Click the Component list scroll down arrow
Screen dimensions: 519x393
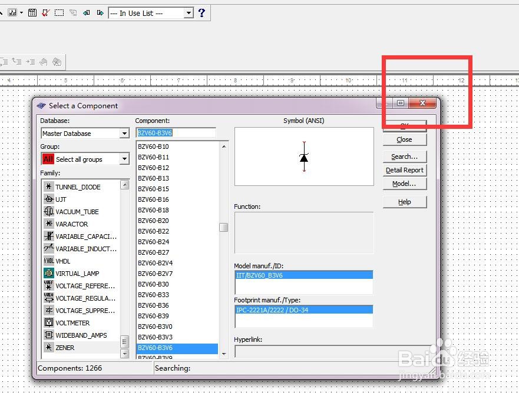[224, 354]
